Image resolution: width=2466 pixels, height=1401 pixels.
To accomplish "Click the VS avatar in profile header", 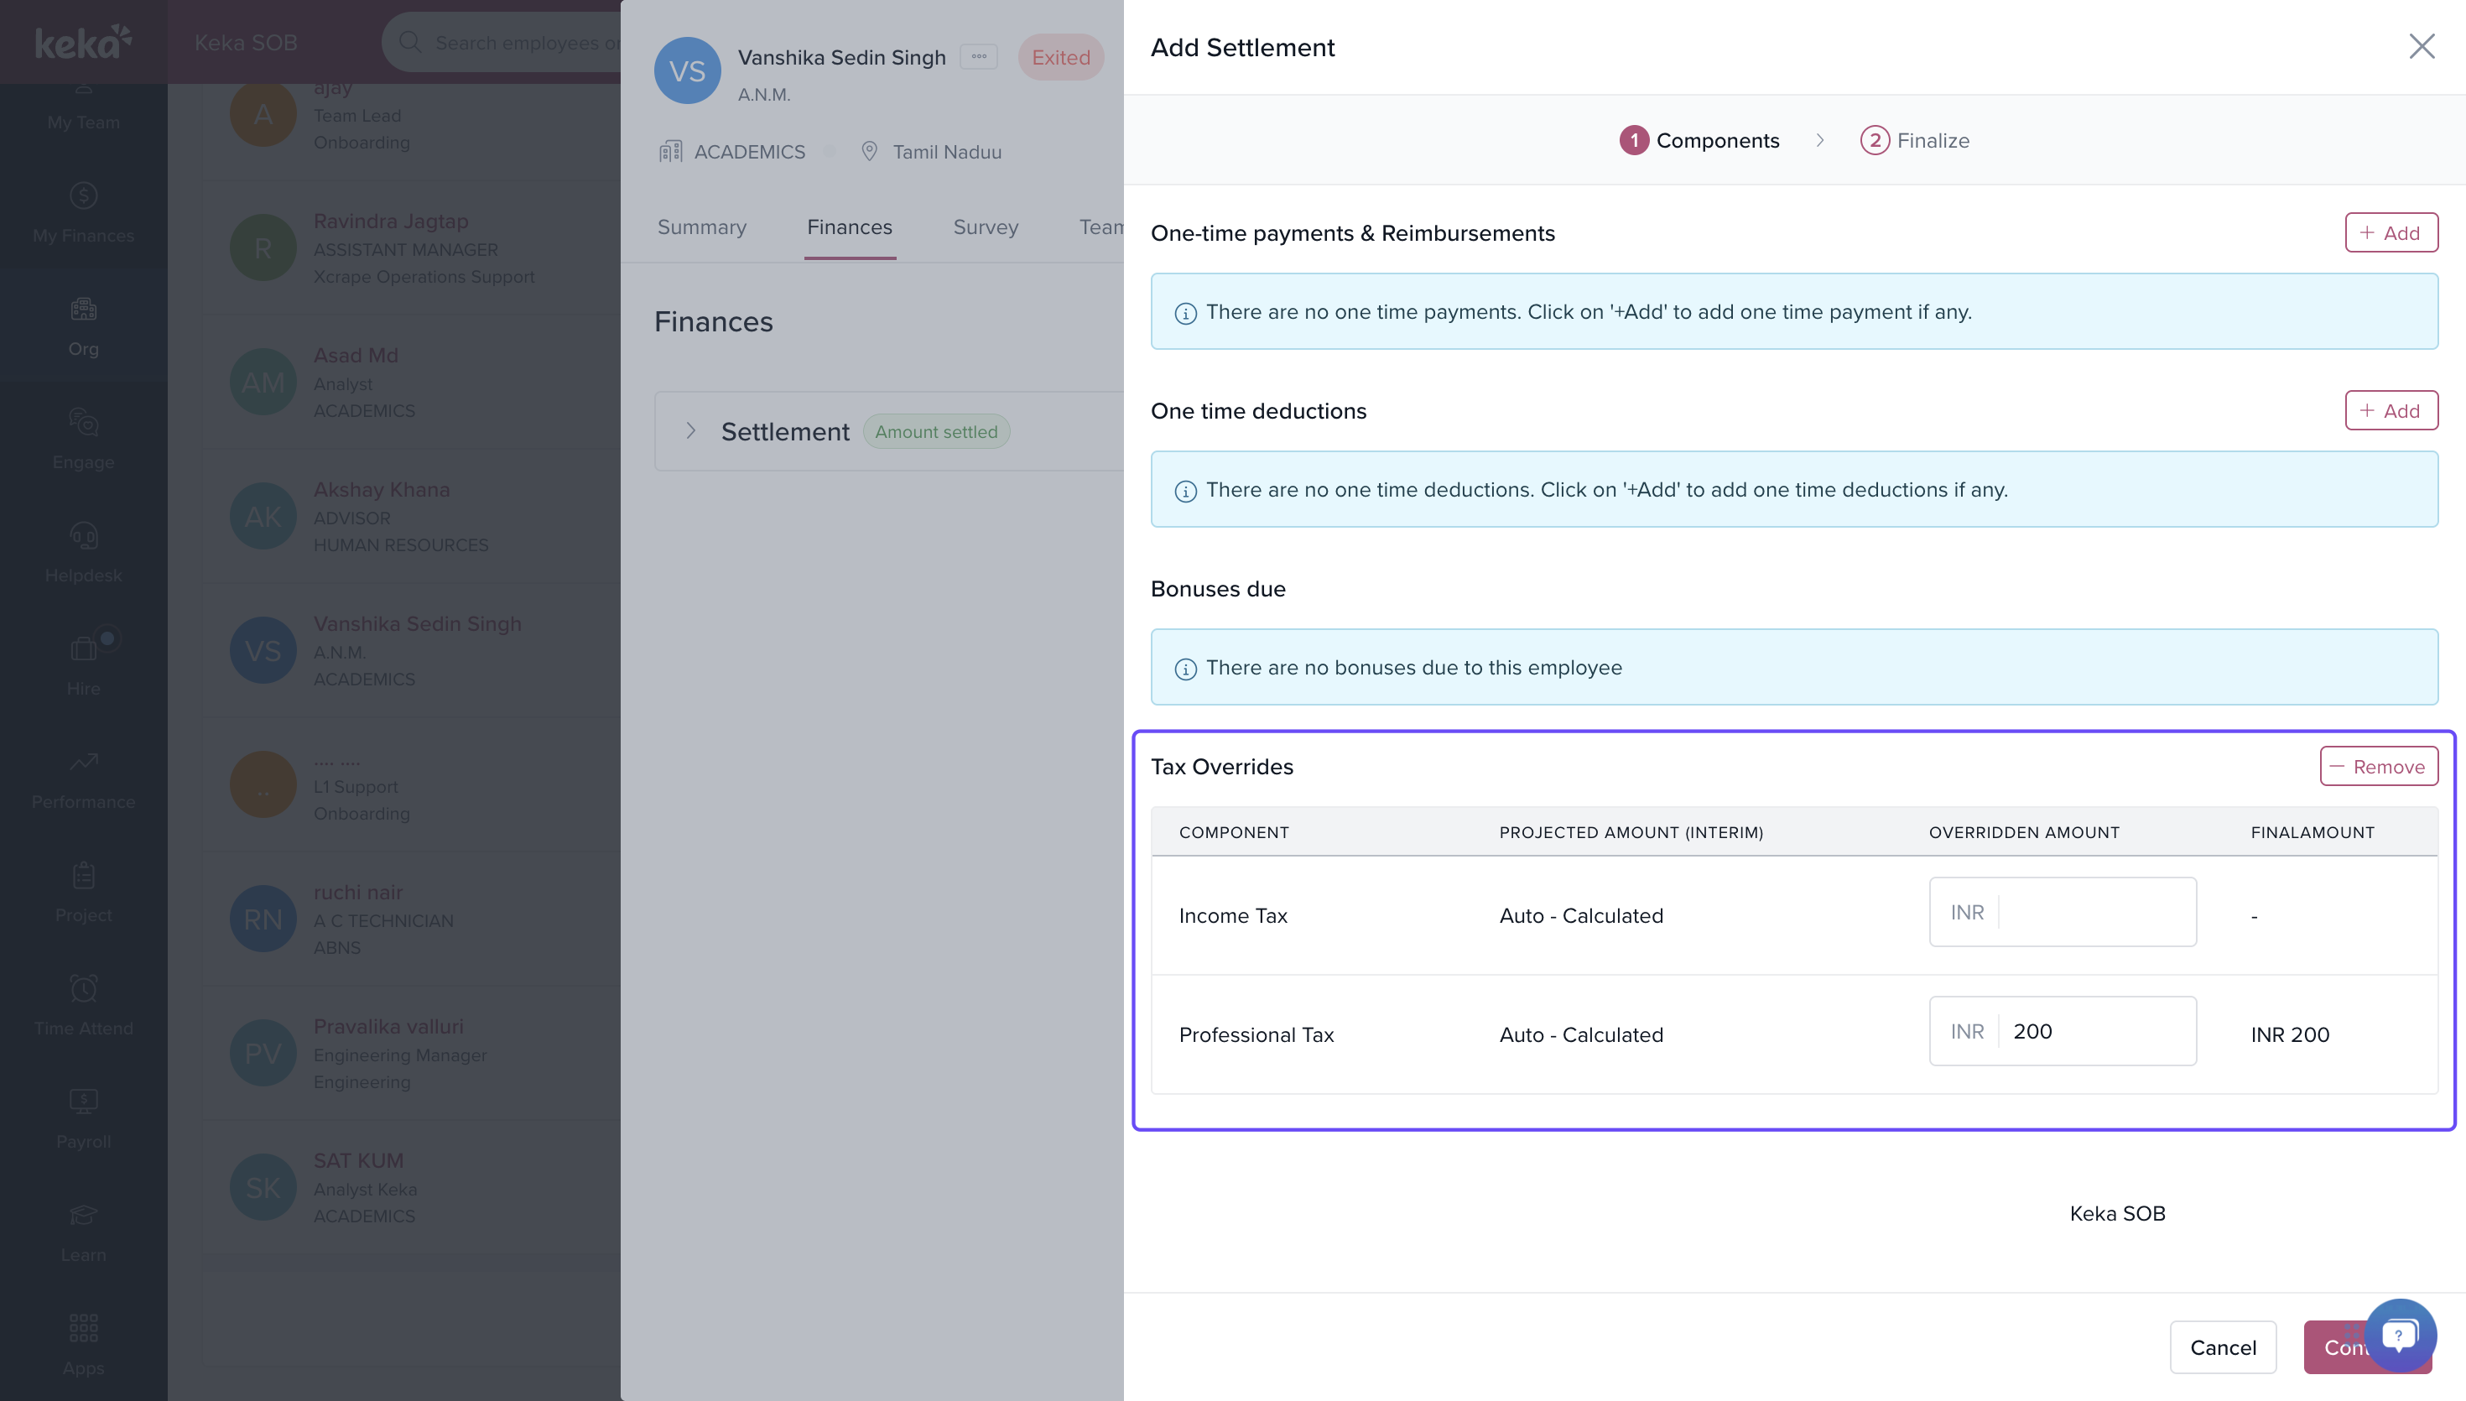I will coord(688,71).
